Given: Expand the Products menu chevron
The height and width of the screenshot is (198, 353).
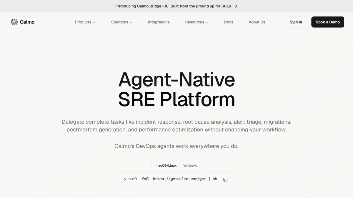Looking at the screenshot, I should pyautogui.click(x=94, y=22).
